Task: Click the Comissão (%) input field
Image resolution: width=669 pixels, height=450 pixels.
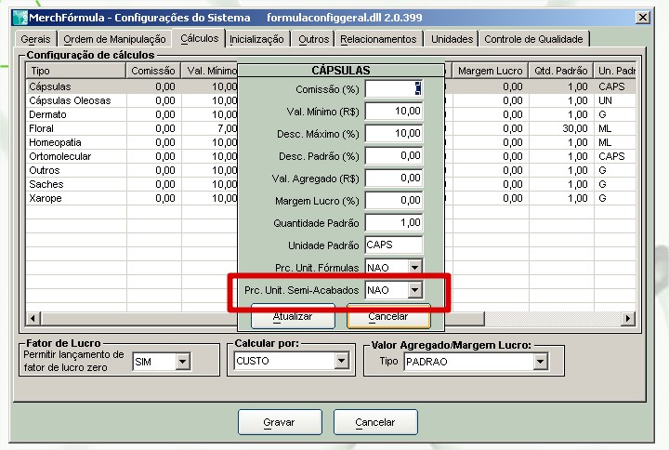Action: pyautogui.click(x=393, y=88)
